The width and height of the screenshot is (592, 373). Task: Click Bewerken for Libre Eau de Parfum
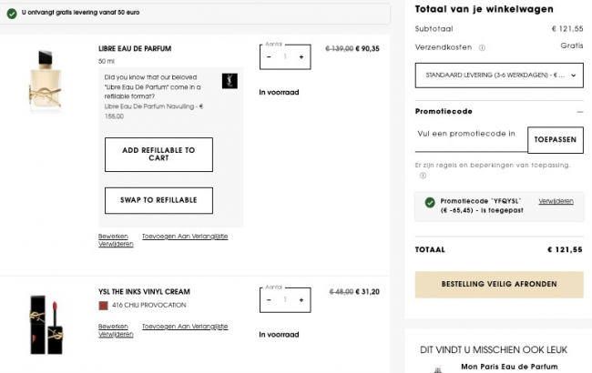113,237
